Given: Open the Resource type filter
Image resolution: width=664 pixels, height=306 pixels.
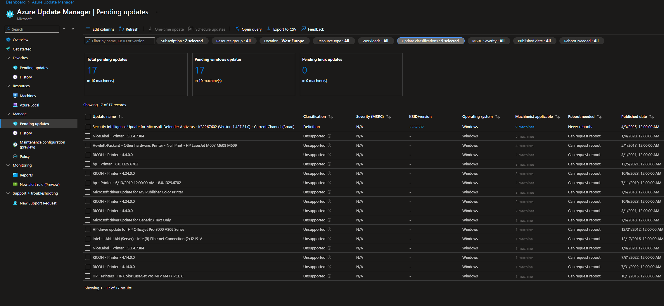Looking at the screenshot, I should tap(333, 41).
